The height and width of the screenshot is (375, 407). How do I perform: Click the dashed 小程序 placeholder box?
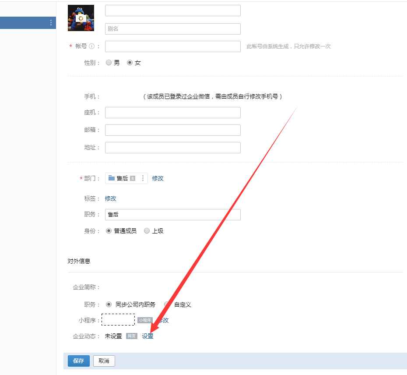point(118,320)
